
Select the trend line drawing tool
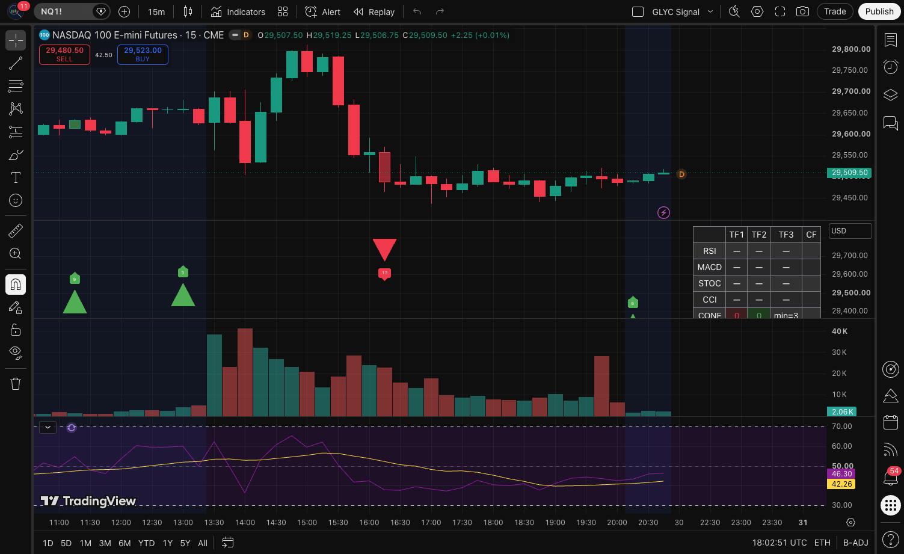[16, 63]
